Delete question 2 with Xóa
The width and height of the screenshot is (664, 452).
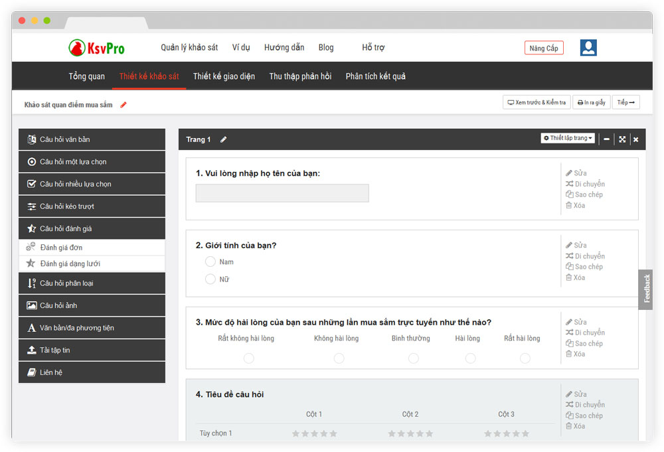[x=576, y=277]
